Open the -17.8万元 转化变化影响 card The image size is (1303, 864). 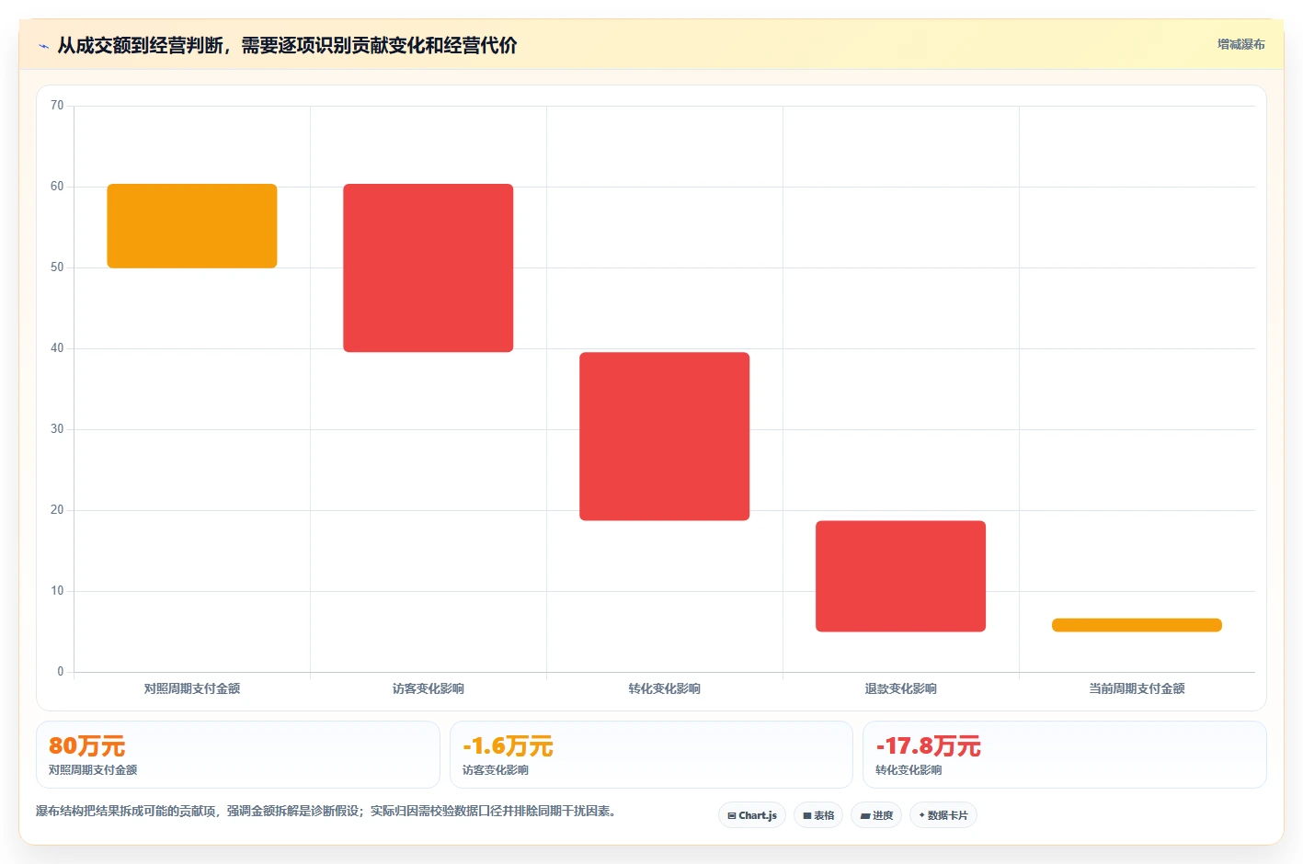(x=1065, y=755)
